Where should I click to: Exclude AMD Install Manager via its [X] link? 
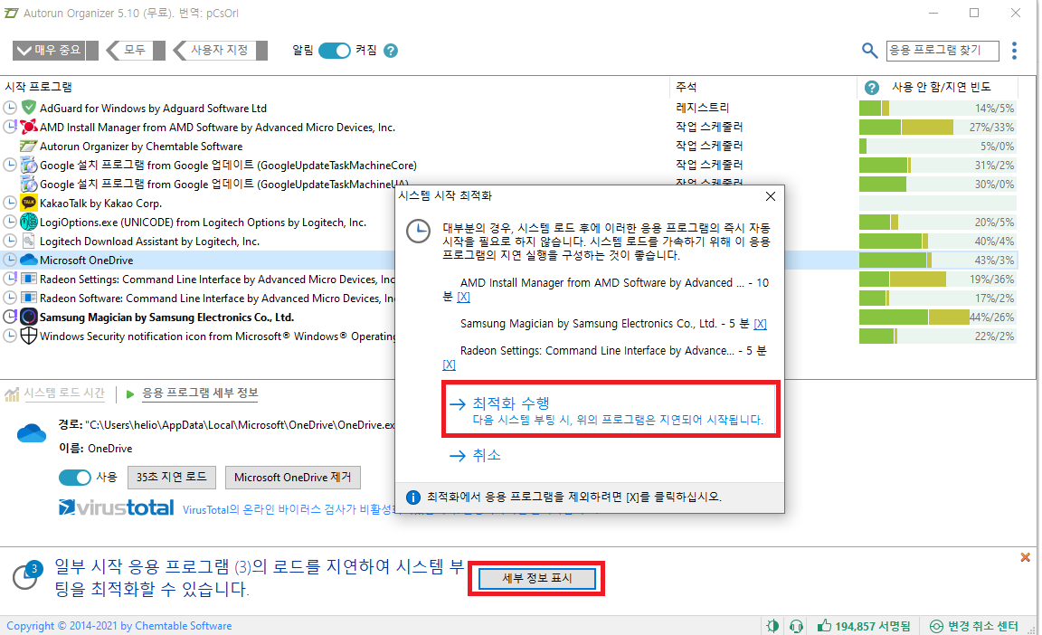[x=463, y=297]
